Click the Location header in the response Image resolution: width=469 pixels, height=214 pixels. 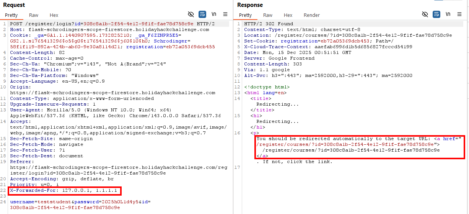[347, 35]
